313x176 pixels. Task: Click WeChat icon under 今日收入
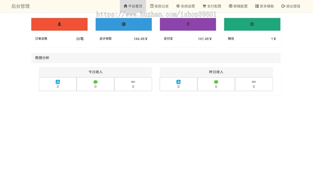tap(95, 82)
